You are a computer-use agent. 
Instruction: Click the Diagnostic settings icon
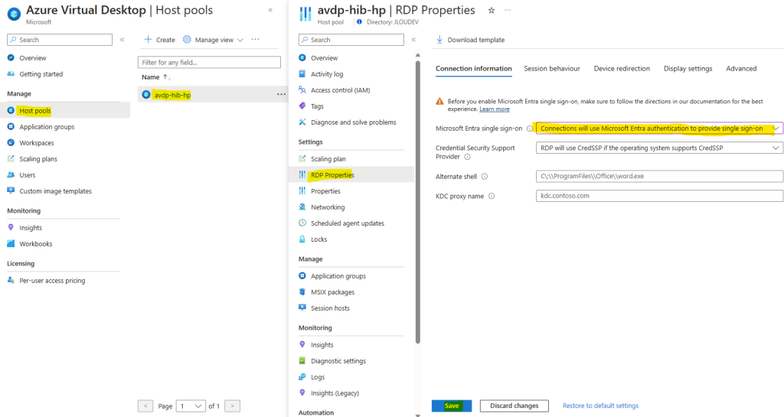(x=302, y=360)
